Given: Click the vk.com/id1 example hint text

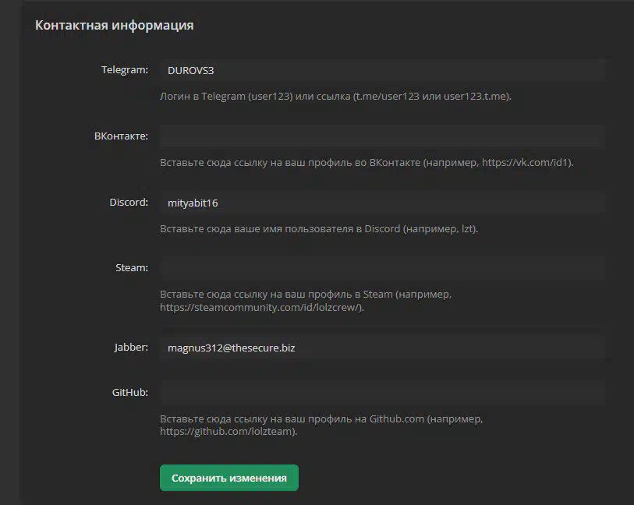Looking at the screenshot, I should [x=367, y=162].
